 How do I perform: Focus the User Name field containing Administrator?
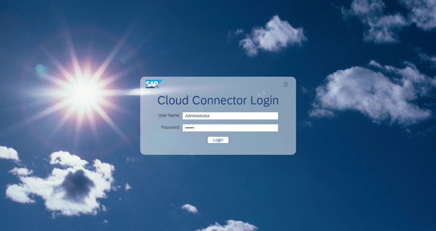coord(230,116)
